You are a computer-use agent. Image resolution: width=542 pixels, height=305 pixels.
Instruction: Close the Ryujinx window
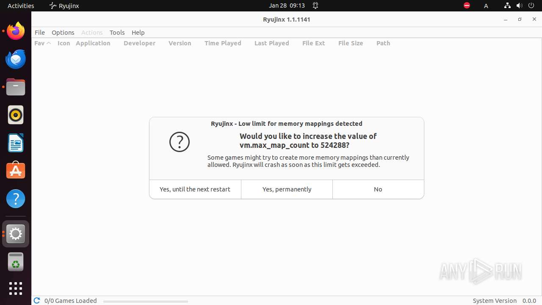point(534,19)
